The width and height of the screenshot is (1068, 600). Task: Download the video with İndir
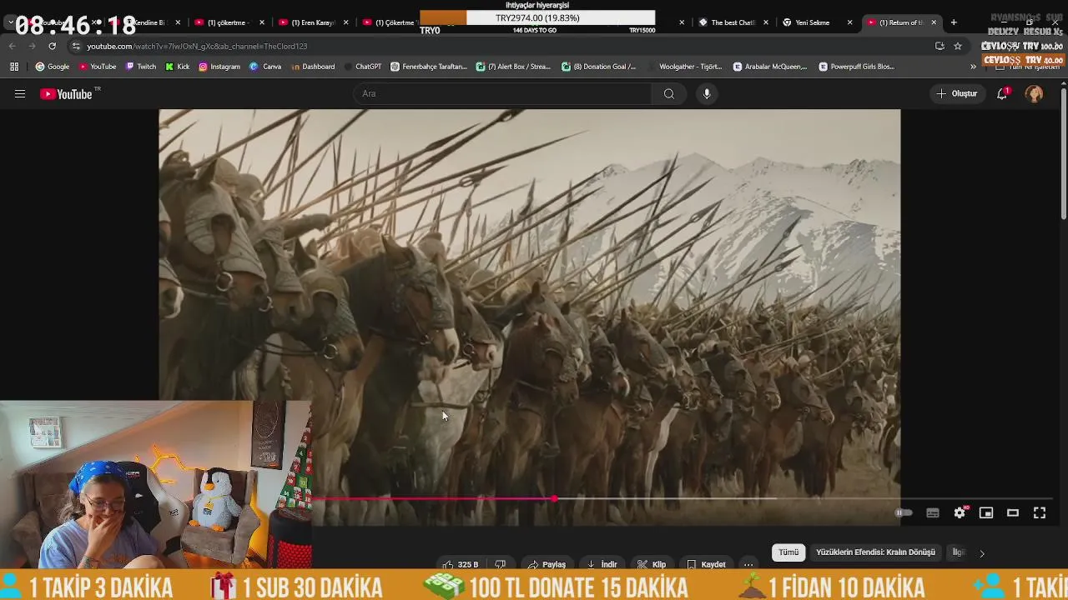coord(602,564)
